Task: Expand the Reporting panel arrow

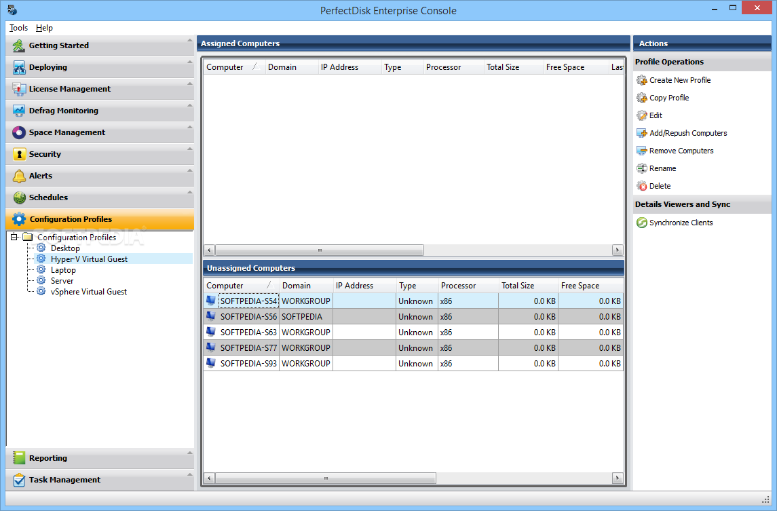Action: pyautogui.click(x=190, y=453)
